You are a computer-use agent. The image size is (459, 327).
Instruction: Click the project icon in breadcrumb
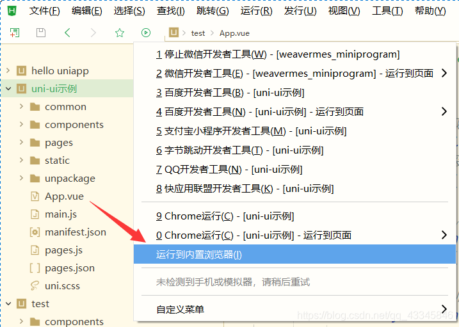(173, 32)
